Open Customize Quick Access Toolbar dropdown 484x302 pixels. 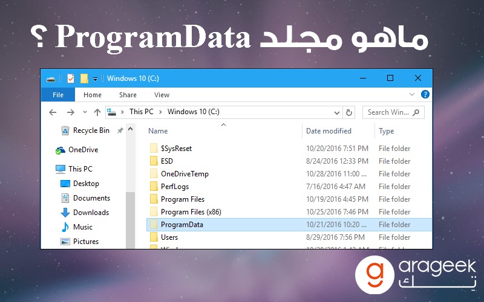point(96,79)
